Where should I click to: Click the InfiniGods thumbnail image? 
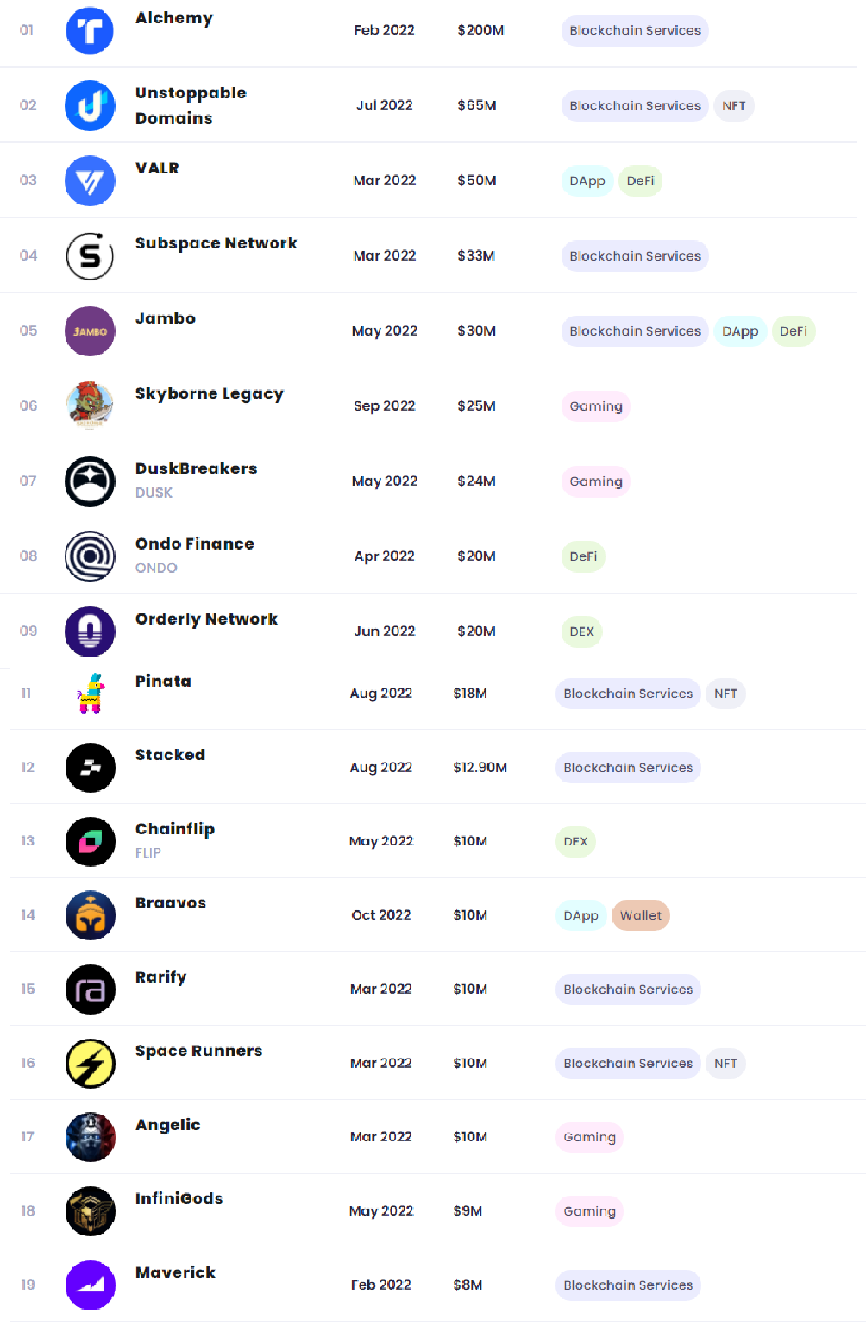[90, 1211]
